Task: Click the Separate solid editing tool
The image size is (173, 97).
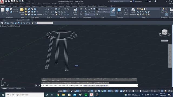Action: click(38, 14)
